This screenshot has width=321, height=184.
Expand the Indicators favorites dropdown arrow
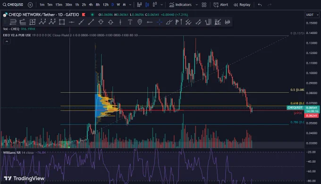pyautogui.click(x=197, y=5)
